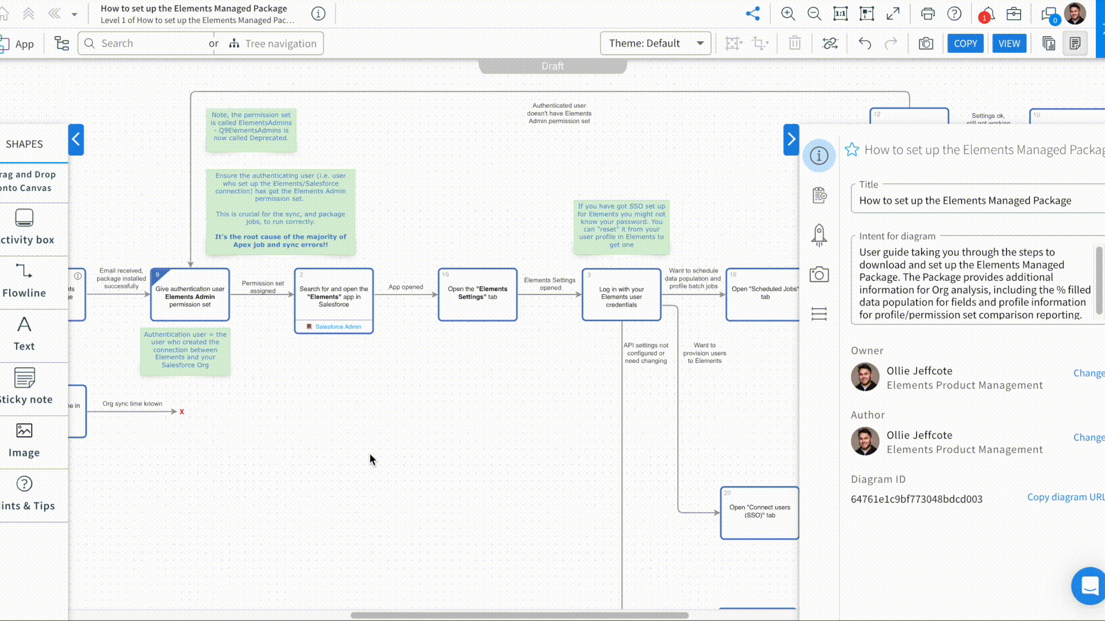
Task: Open the notifications bell
Action: click(987, 14)
